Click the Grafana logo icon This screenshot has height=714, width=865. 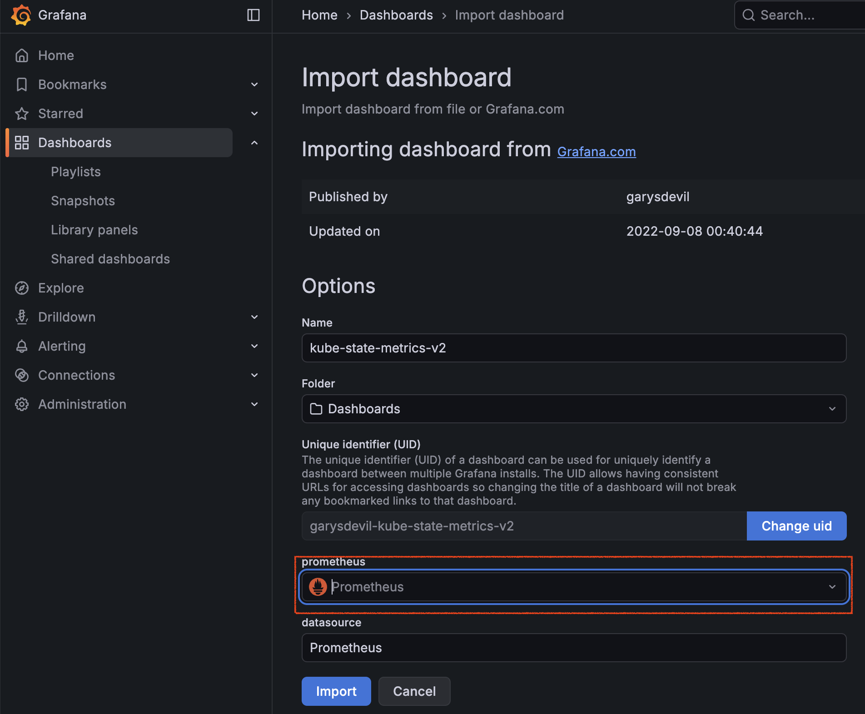(x=21, y=15)
